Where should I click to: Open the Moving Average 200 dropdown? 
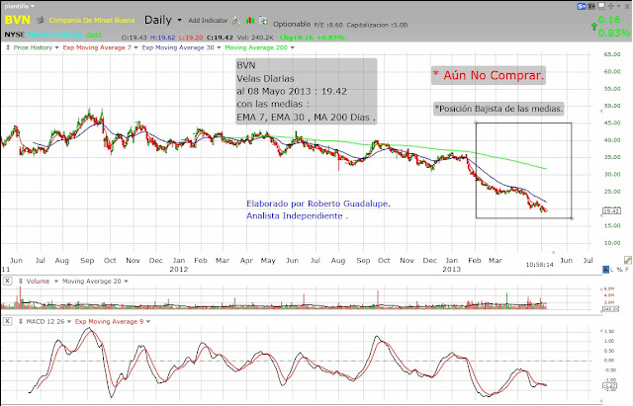259,47
